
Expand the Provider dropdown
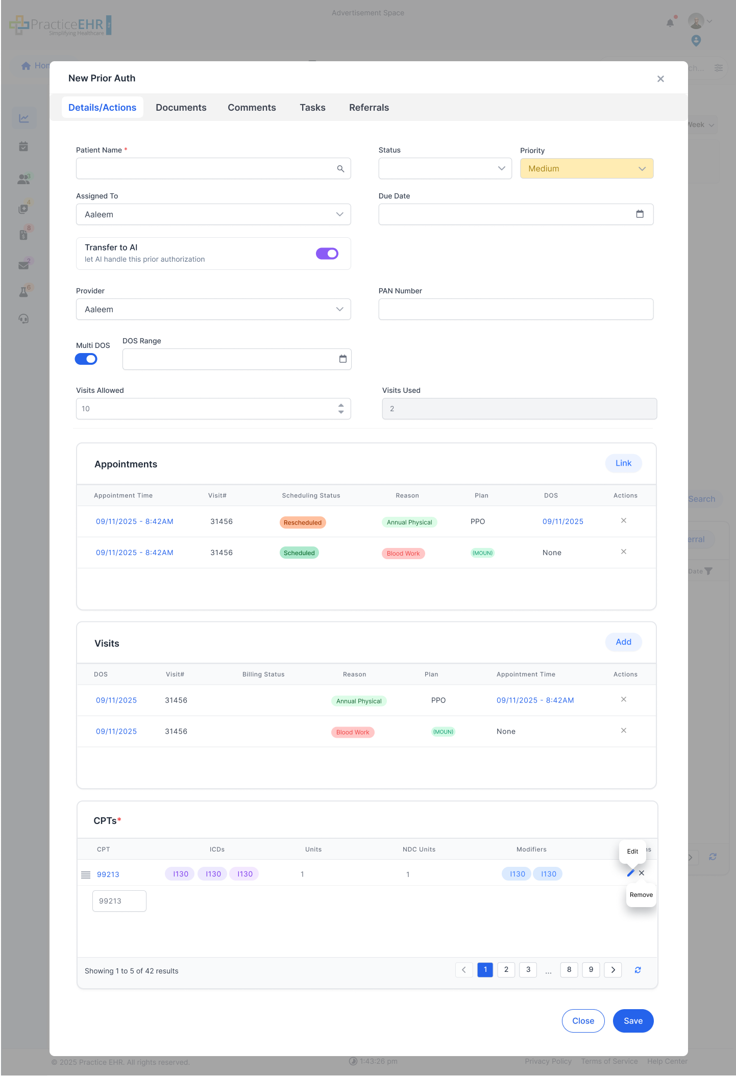click(213, 310)
